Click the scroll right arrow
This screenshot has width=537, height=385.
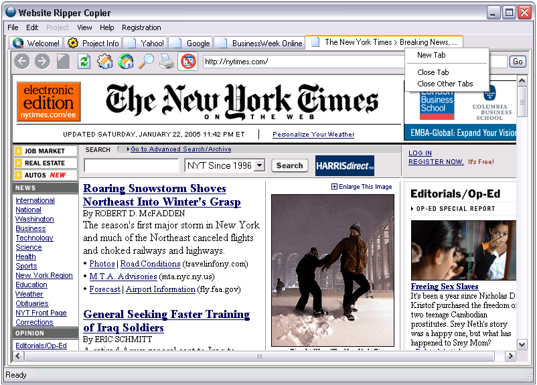pos(511,356)
